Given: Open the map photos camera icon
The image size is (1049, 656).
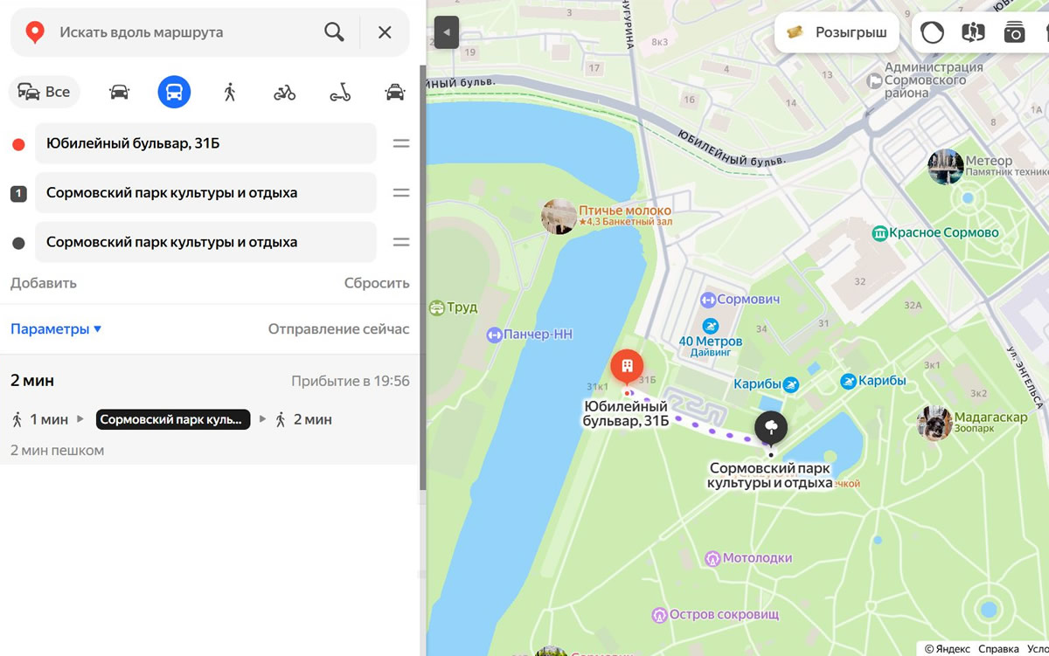Looking at the screenshot, I should (1014, 32).
